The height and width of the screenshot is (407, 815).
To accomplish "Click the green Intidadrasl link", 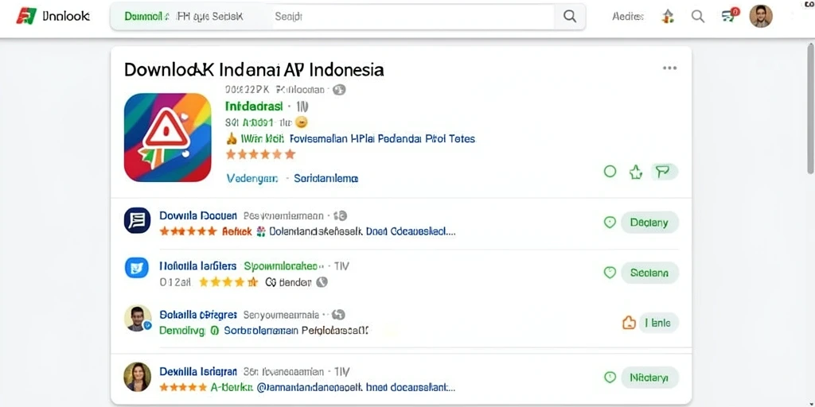I will [254, 107].
